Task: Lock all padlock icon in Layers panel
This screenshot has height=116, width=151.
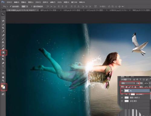Action: click(135, 87)
